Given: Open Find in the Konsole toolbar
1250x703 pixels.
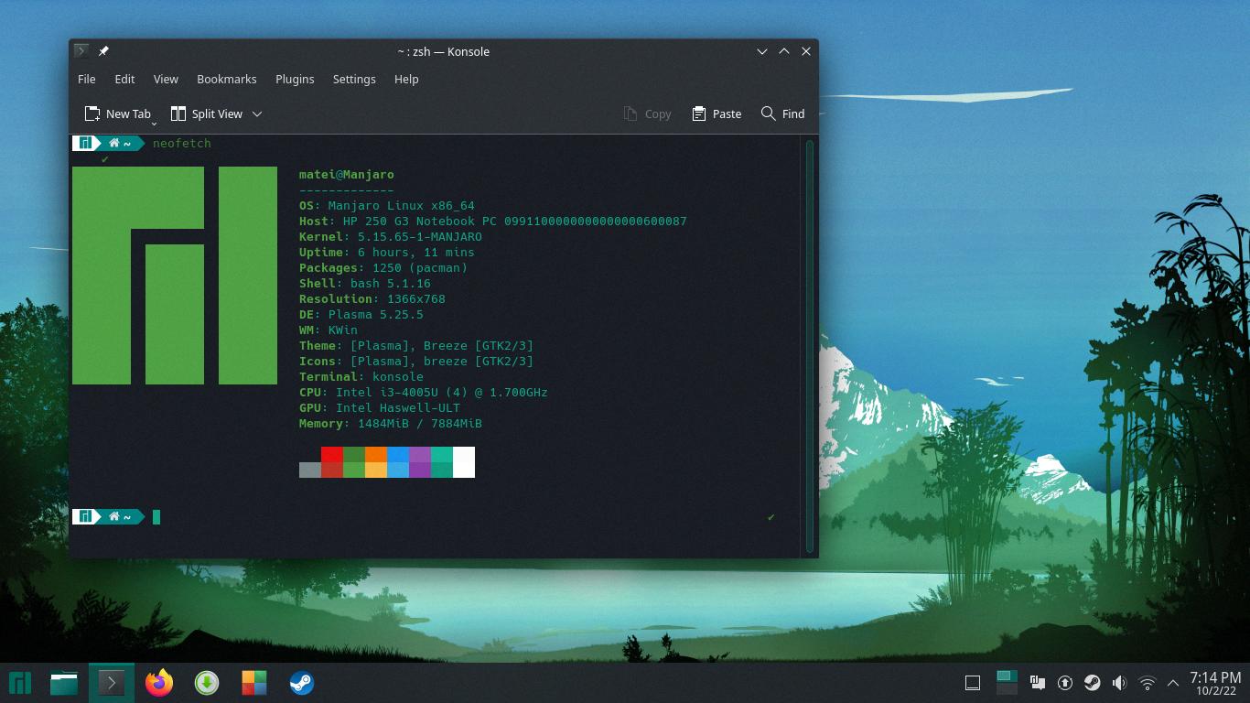Looking at the screenshot, I should point(782,114).
